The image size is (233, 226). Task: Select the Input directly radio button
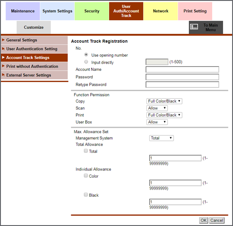[x=86, y=62]
